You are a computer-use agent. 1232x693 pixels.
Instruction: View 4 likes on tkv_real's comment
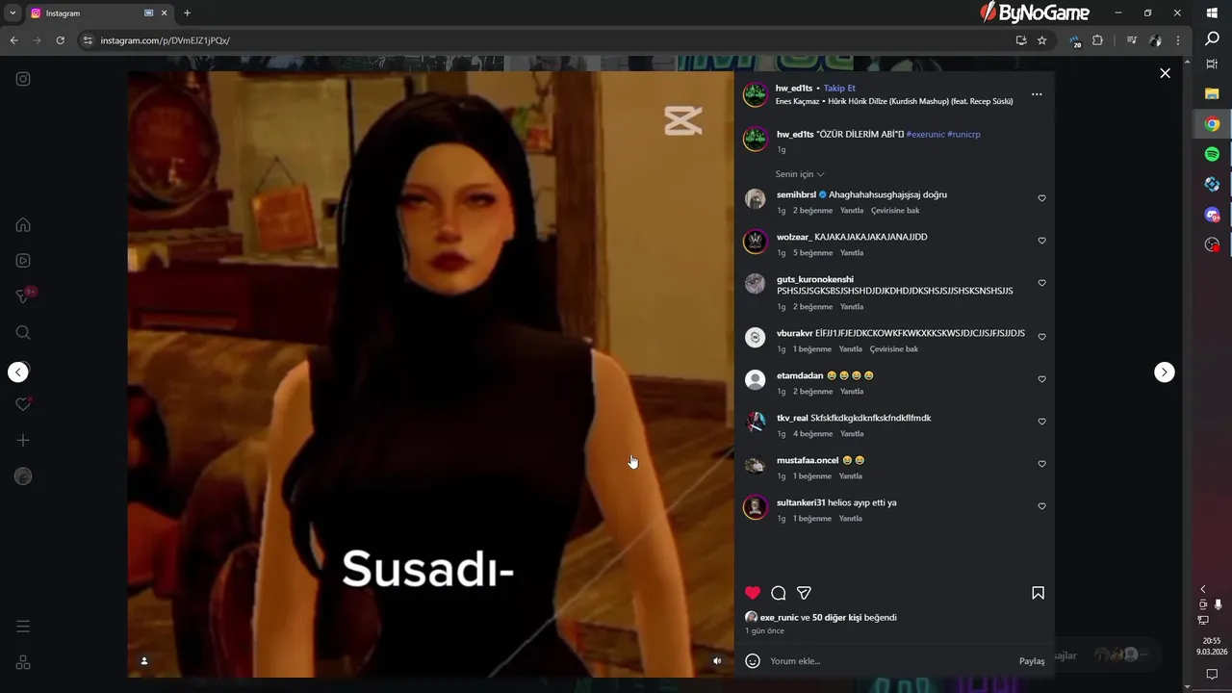(812, 434)
